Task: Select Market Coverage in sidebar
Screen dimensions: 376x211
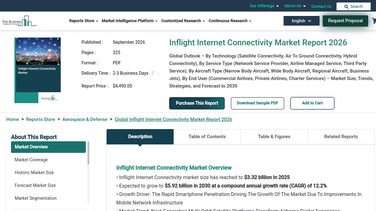Action: pyautogui.click(x=48, y=160)
